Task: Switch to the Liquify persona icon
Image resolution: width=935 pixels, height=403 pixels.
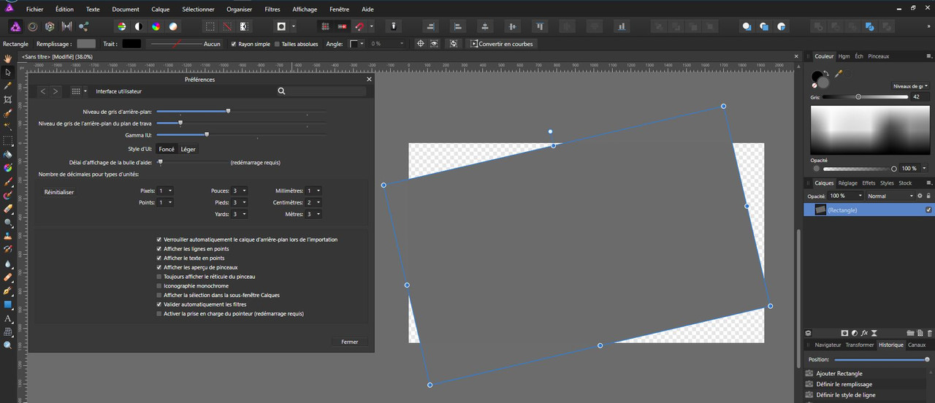Action: pyautogui.click(x=33, y=26)
